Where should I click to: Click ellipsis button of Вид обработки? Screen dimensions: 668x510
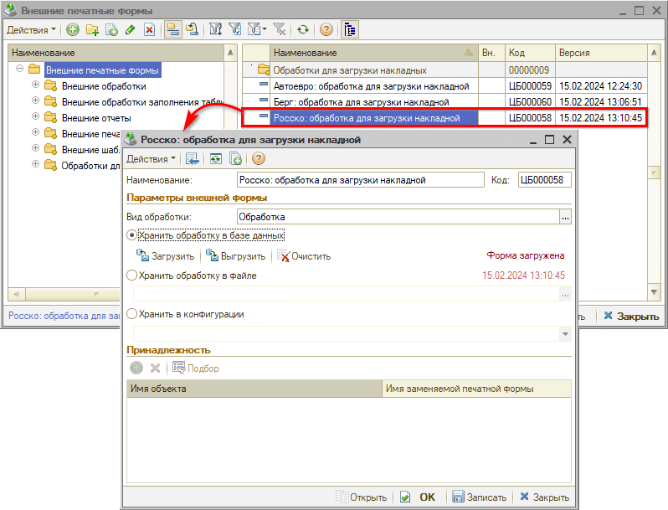click(565, 217)
